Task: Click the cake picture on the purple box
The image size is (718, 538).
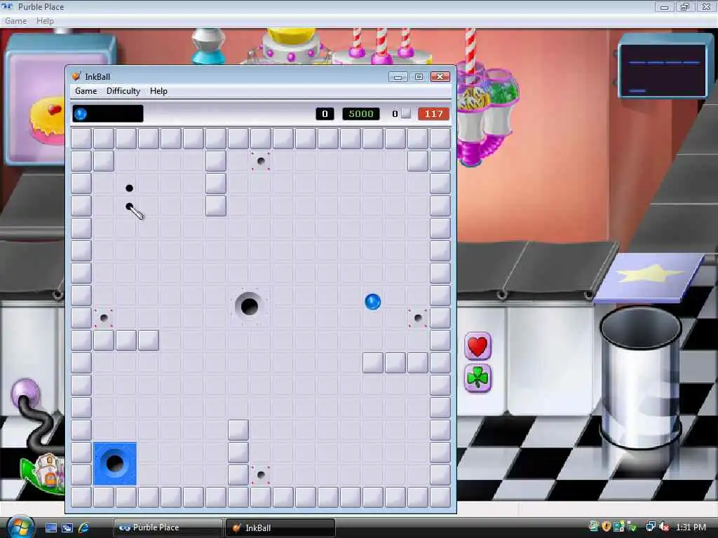Action: click(x=47, y=120)
